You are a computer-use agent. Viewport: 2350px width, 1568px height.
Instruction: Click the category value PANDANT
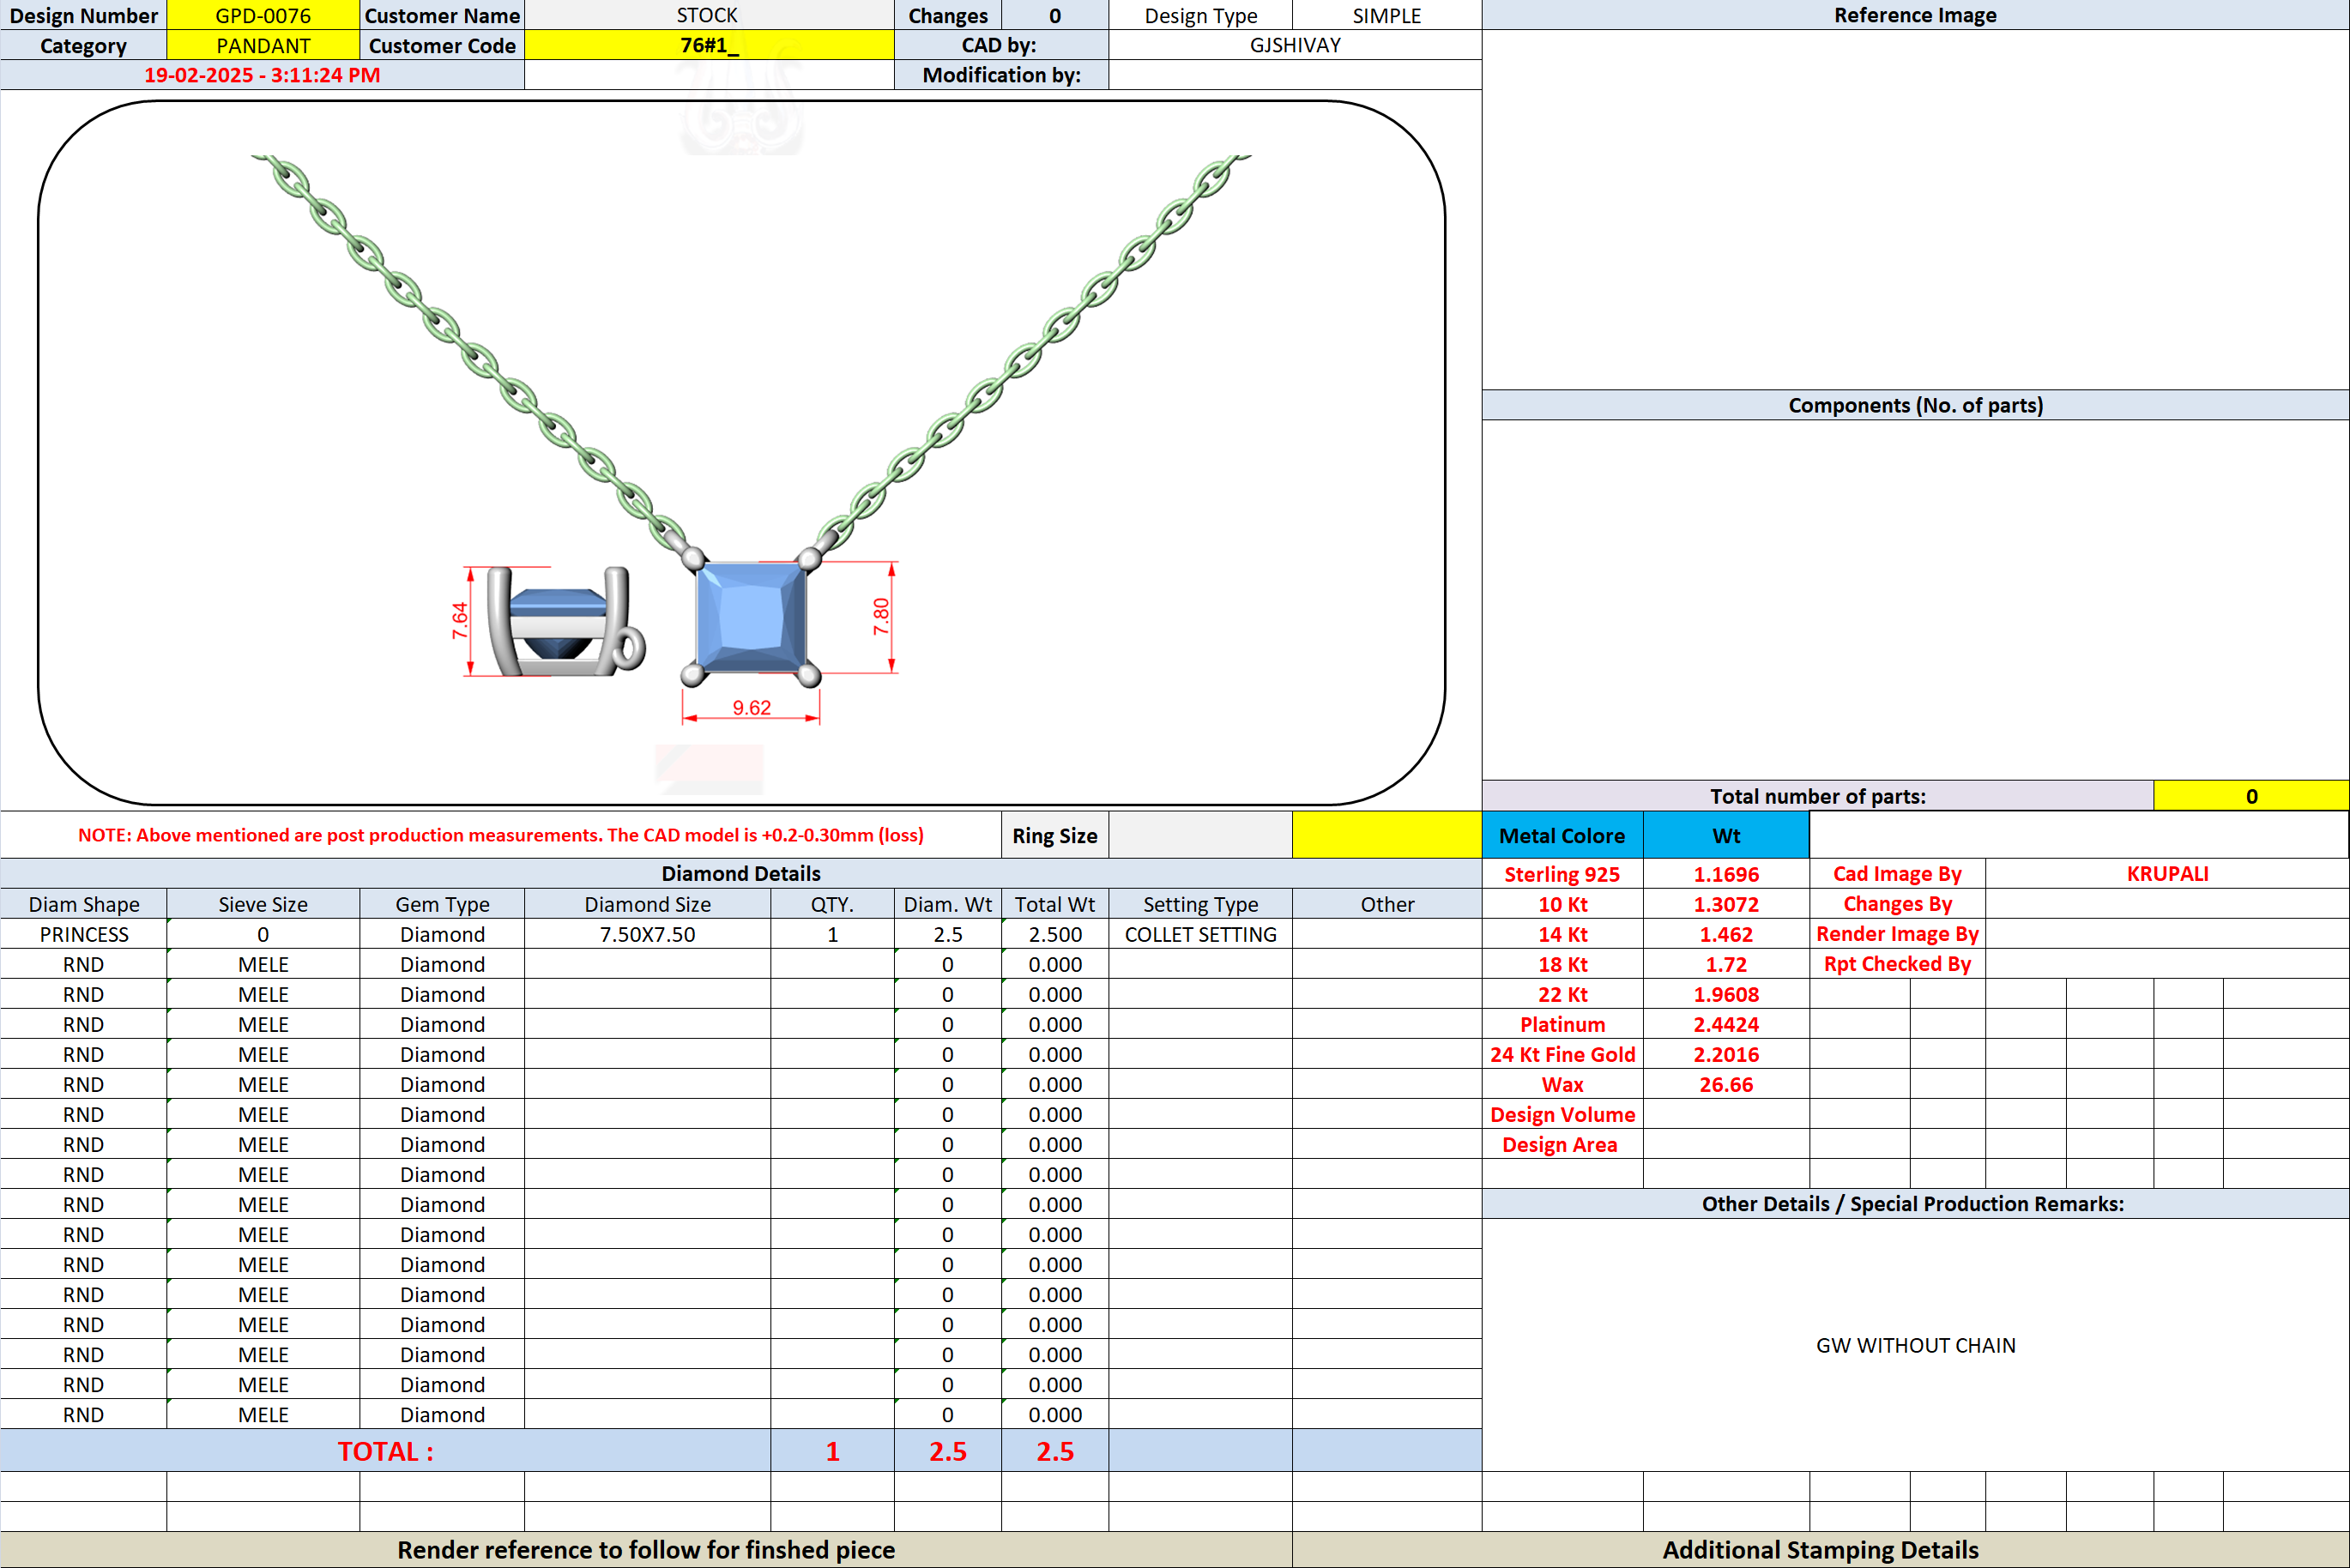[x=263, y=45]
